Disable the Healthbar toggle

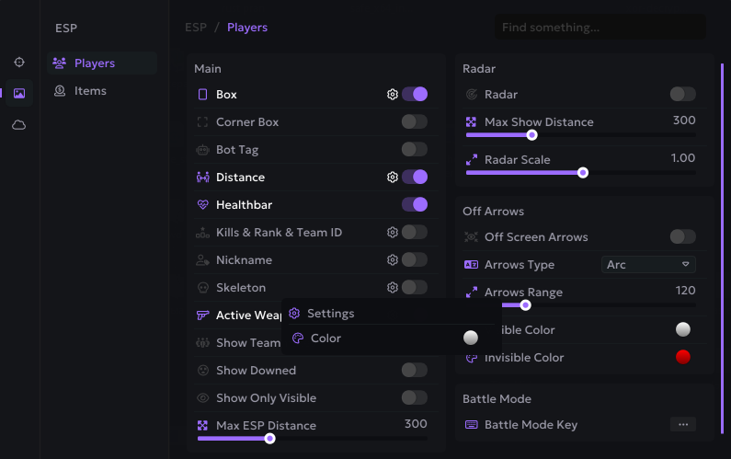pos(414,204)
